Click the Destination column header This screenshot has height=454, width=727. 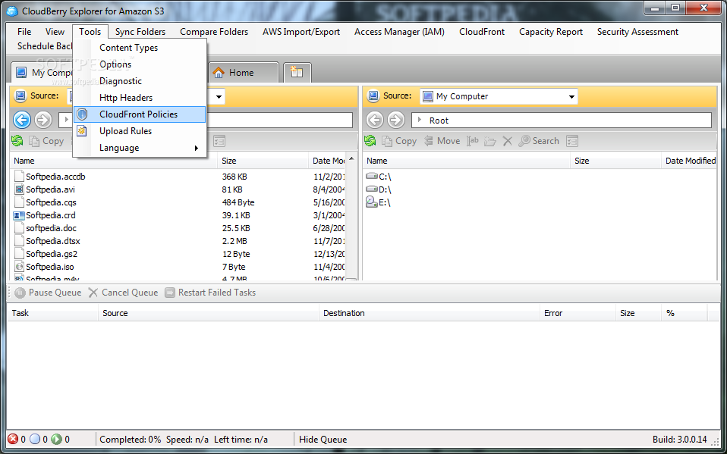[430, 313]
